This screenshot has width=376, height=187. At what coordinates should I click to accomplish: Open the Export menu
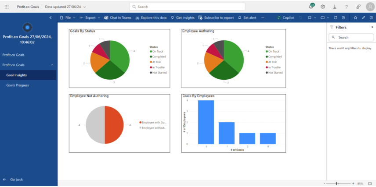(x=90, y=18)
